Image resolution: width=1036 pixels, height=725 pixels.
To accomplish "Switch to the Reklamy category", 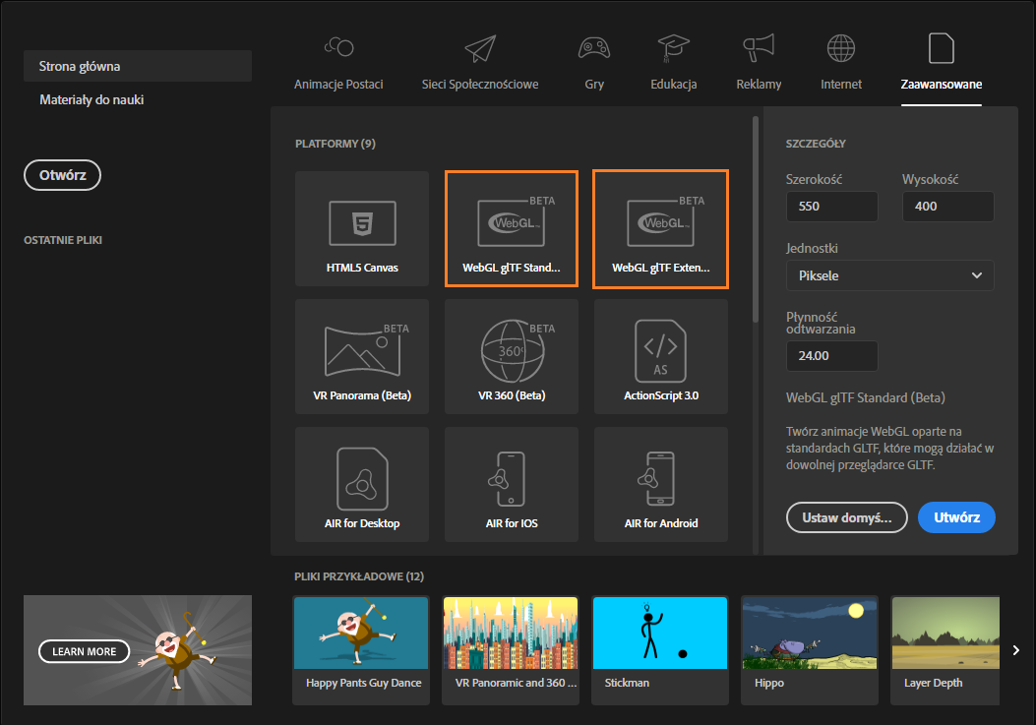I will [x=759, y=61].
